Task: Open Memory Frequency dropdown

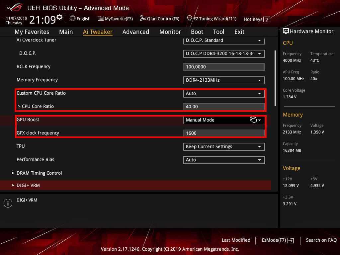Action: pyautogui.click(x=224, y=80)
